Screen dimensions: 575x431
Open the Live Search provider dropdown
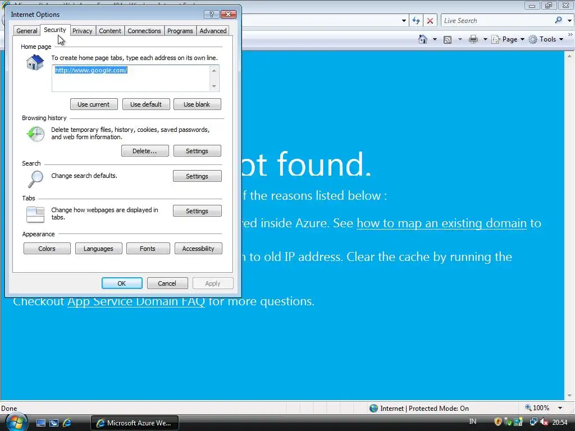(569, 21)
